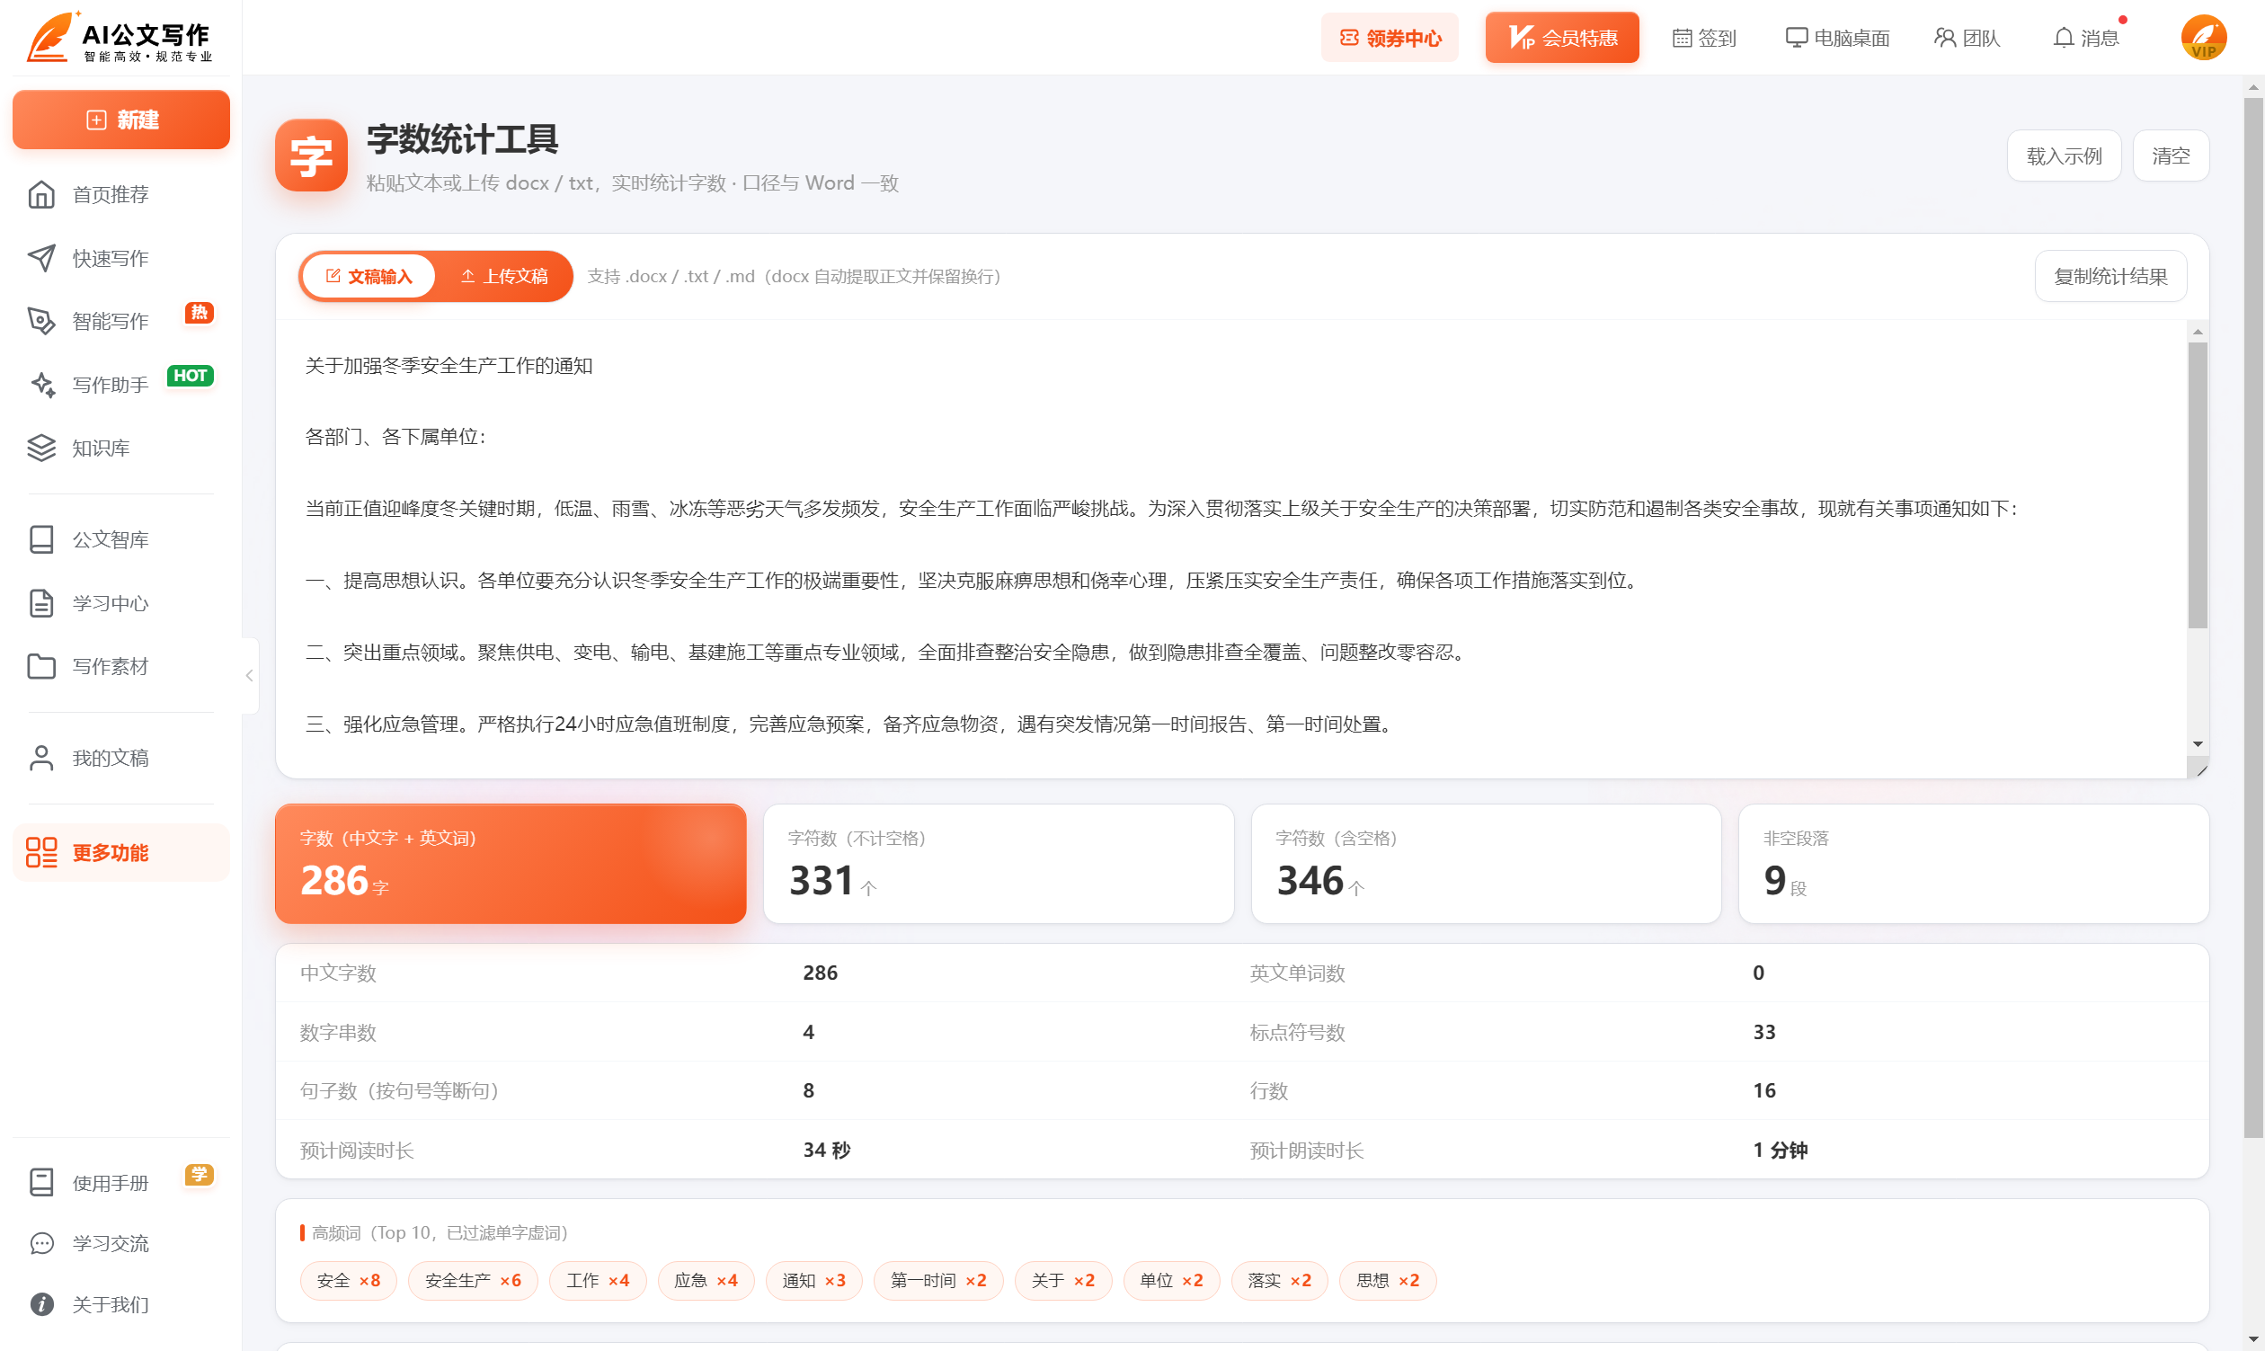
Task: Open 快速写作 paper-plane icon
Action: [42, 259]
